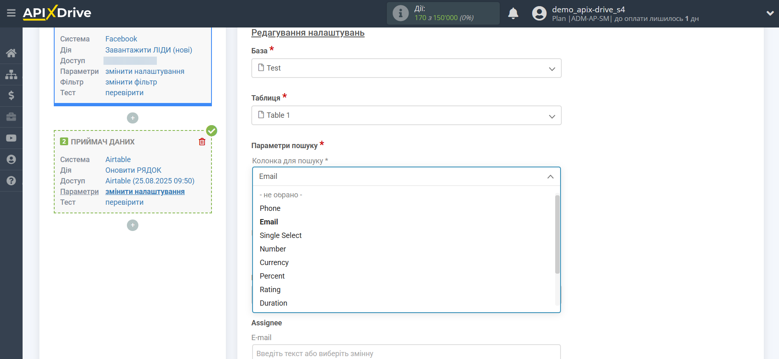Click the змінити фільтр link
Screen dimensions: 779x359
[131, 82]
